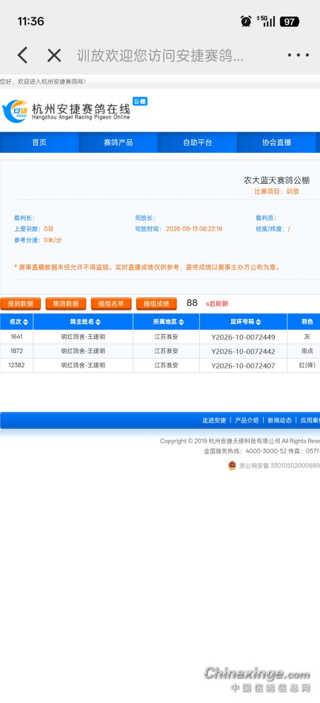Image resolution: width=320 pixels, height=703 pixels.
Task: Open the 插组名单 button
Action: (111, 303)
